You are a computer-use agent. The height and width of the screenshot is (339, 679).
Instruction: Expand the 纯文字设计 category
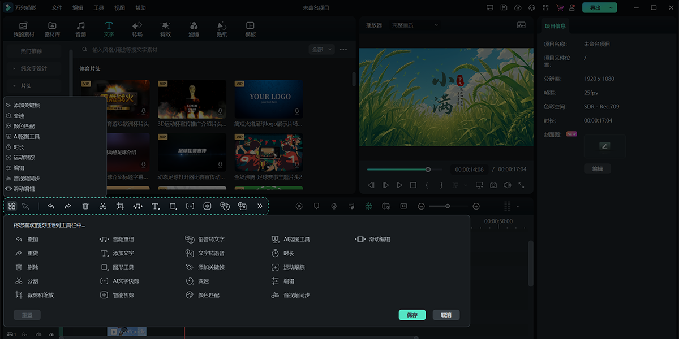tap(34, 68)
